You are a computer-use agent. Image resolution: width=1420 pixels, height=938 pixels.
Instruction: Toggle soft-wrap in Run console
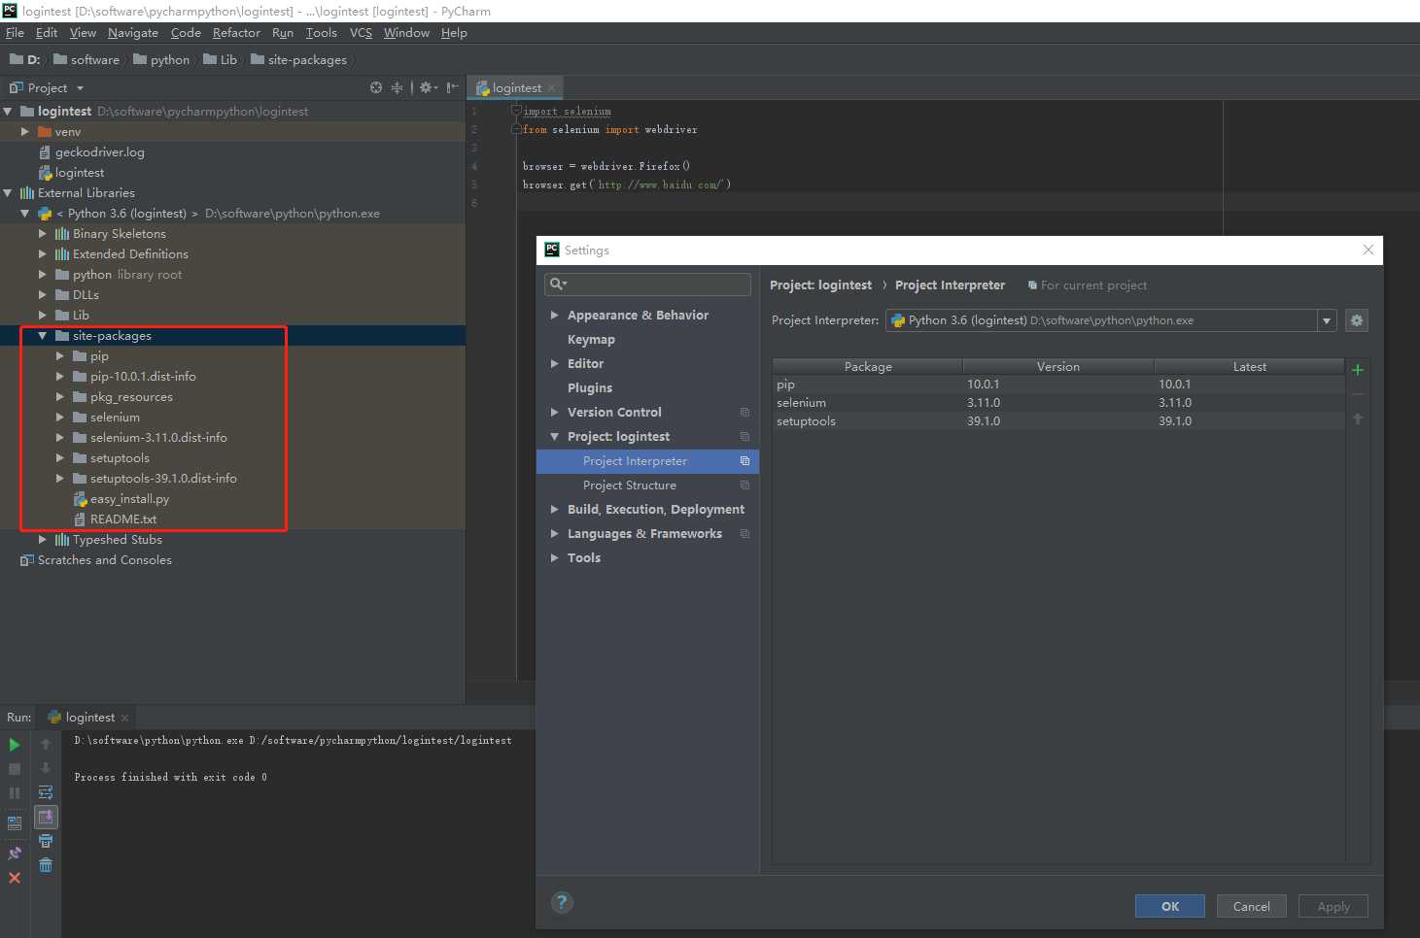pyautogui.click(x=46, y=793)
